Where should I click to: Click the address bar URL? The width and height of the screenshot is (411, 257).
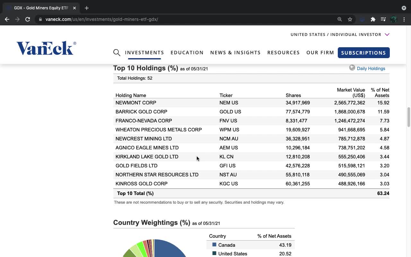[x=102, y=19]
